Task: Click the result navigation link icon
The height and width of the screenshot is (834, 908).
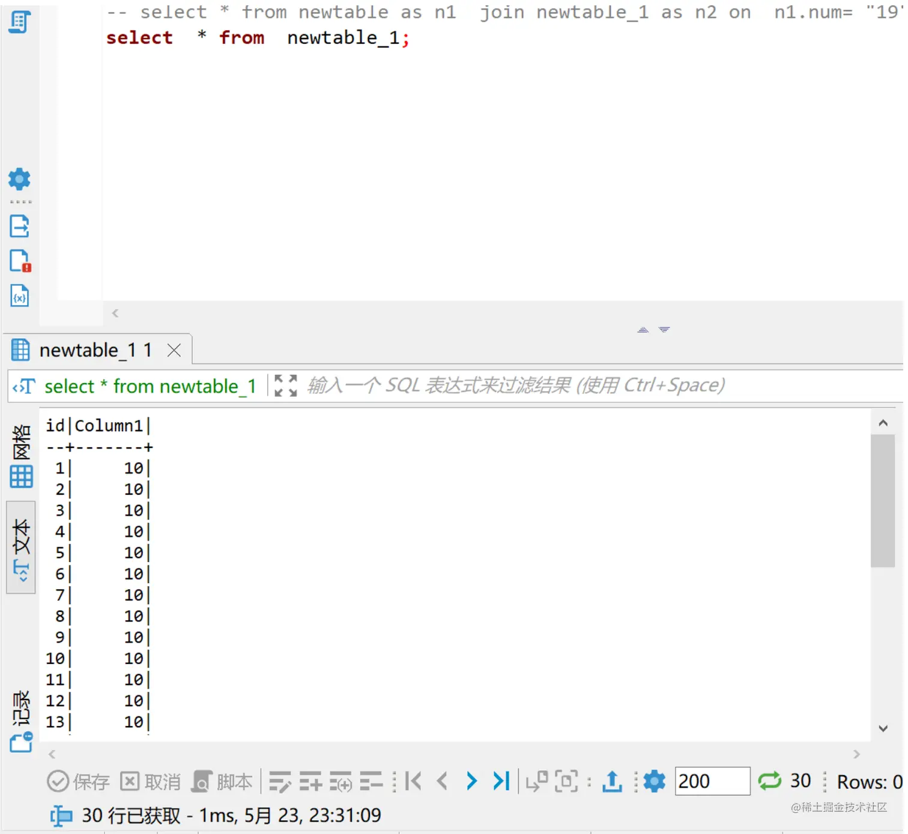Action: [x=537, y=781]
